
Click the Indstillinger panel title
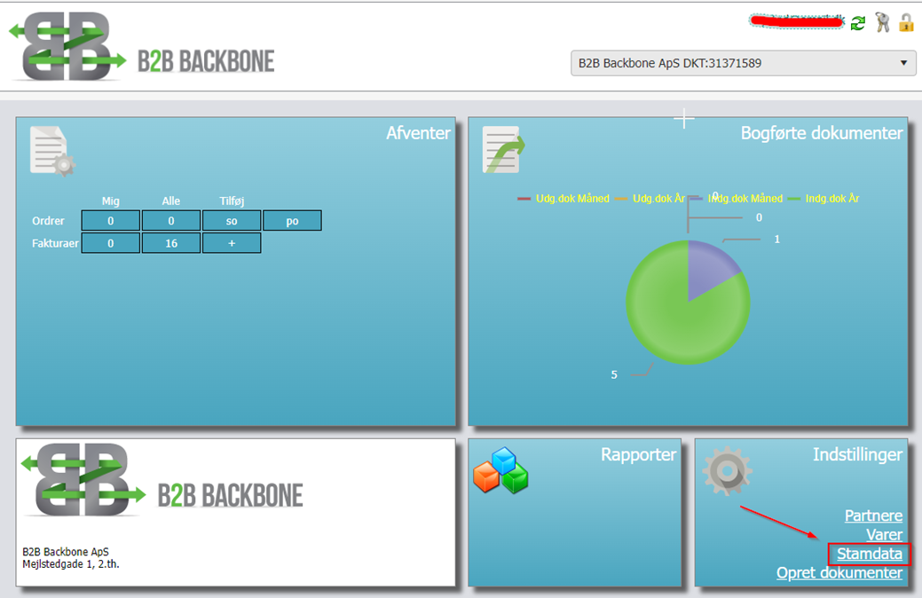point(857,454)
